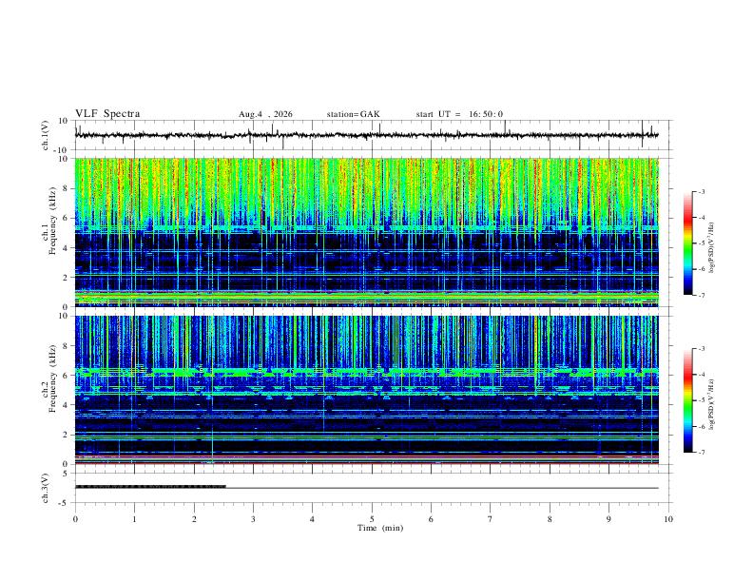Viewport: 753px width, 582px height.
Task: Click the ch.1 spectrogram color scale bar
Action: click(x=687, y=243)
